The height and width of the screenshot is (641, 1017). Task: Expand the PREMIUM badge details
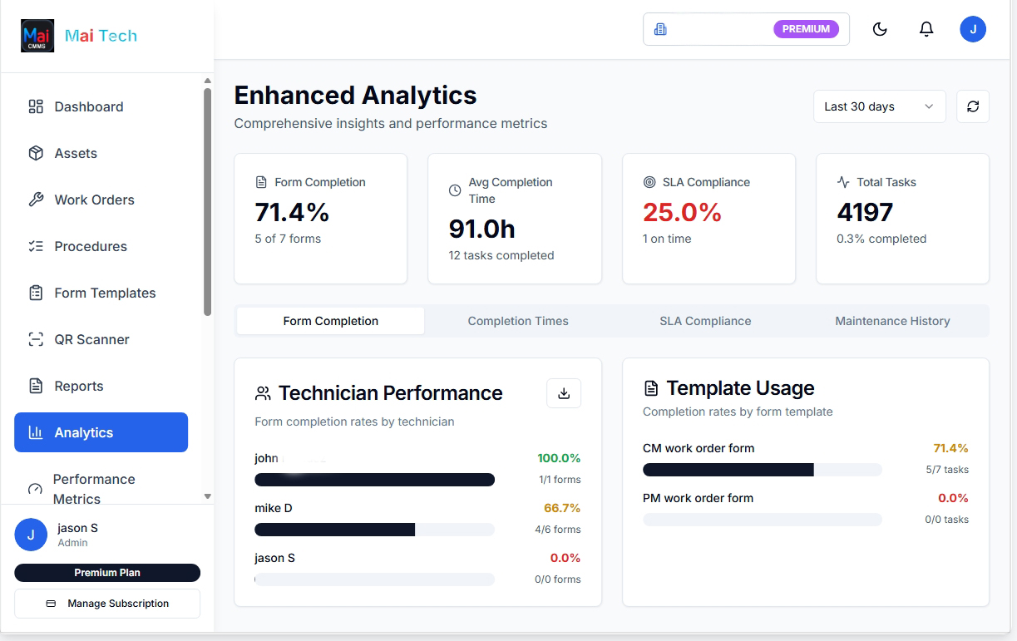tap(805, 28)
